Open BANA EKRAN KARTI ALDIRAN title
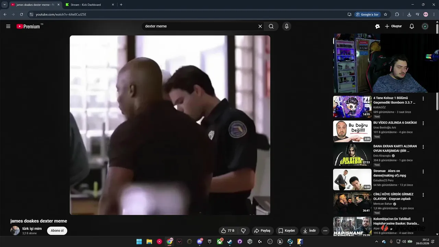439x247 pixels. click(395, 149)
